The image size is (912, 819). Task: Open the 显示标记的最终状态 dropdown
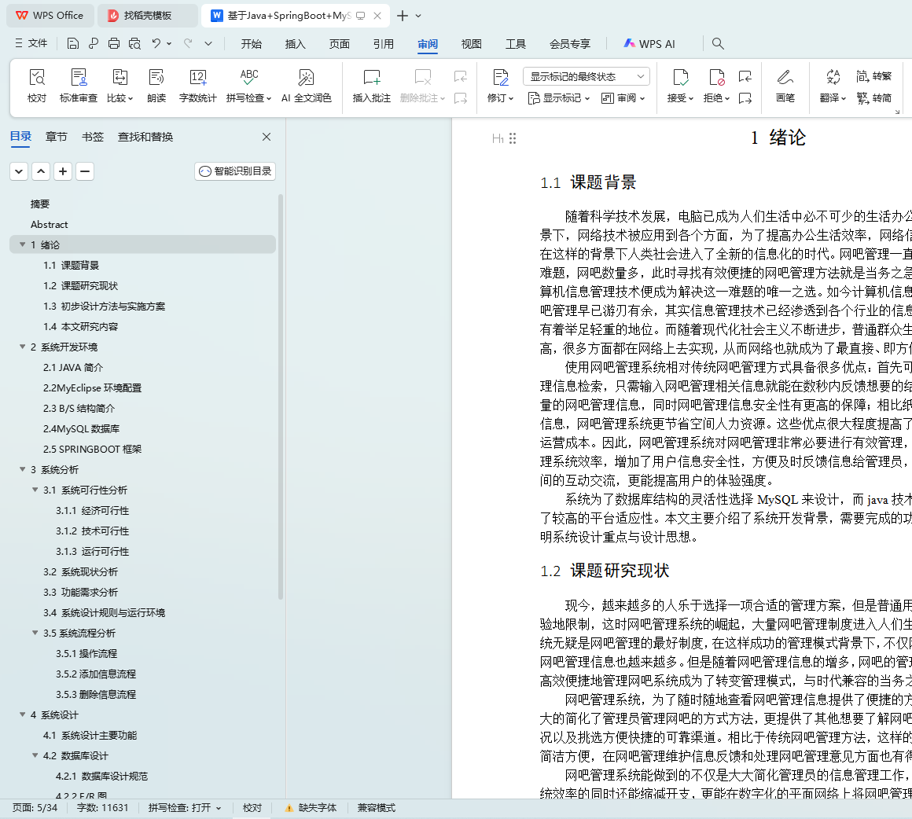587,76
